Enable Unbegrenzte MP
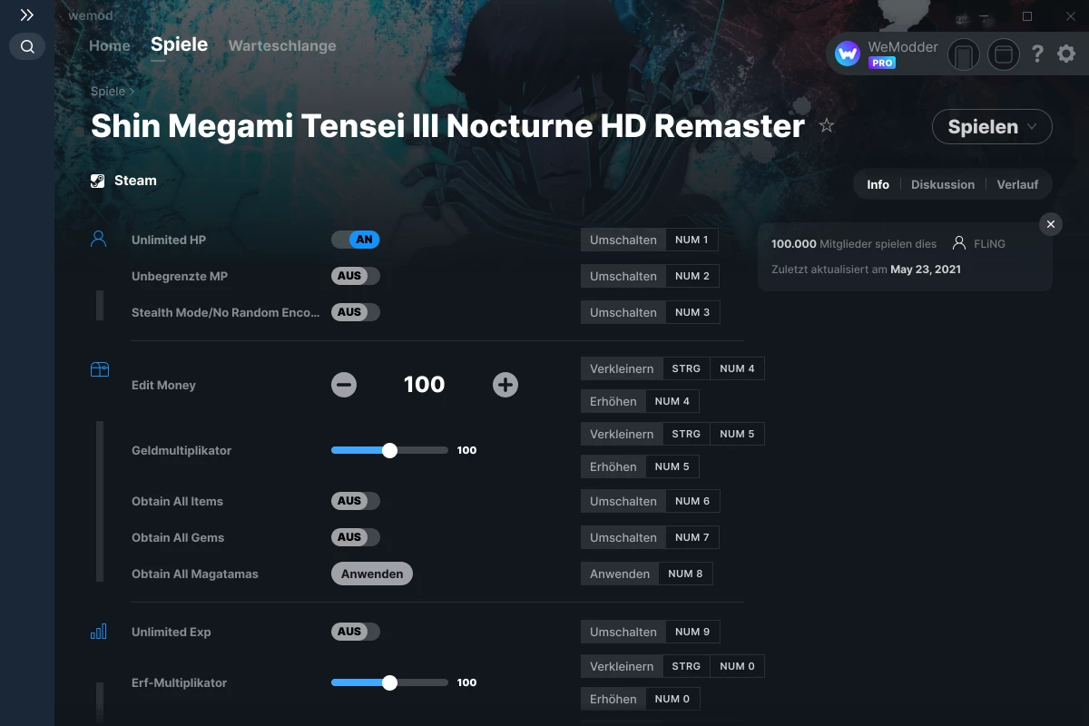Image resolution: width=1089 pixels, height=726 pixels. (x=355, y=276)
